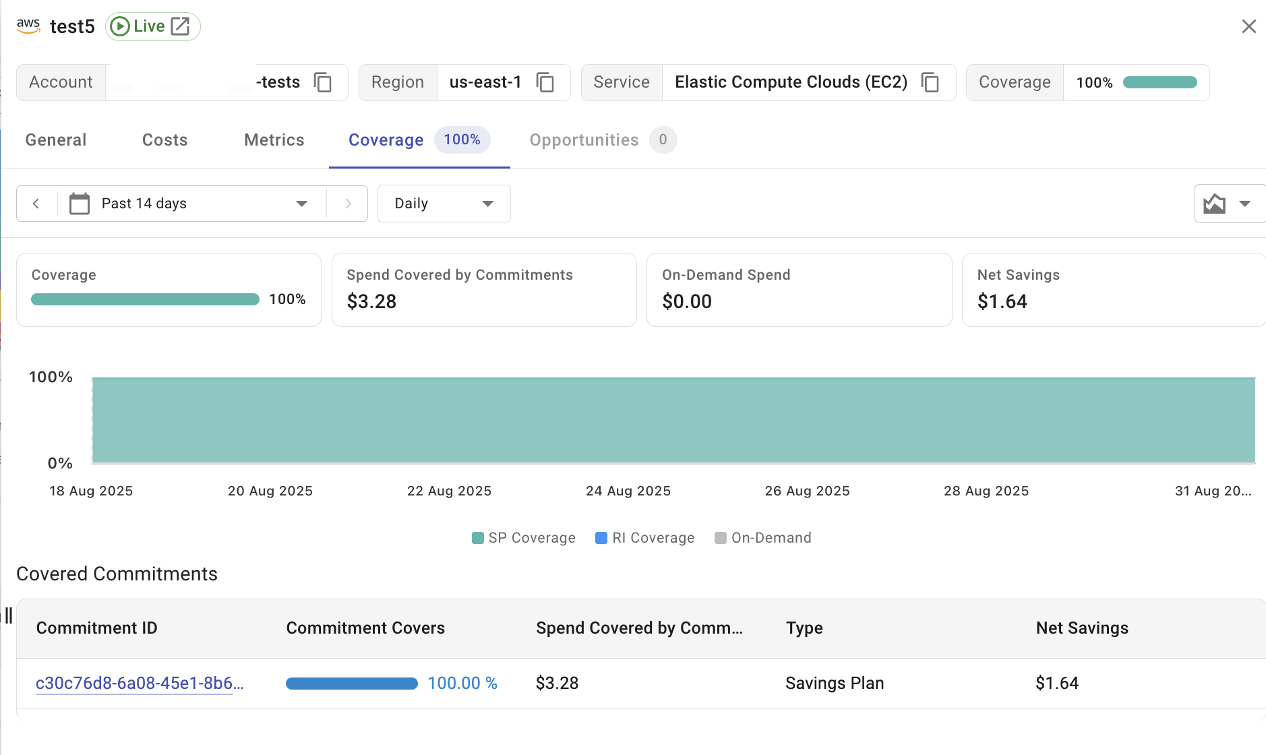Toggle RI Coverage legend item
This screenshot has width=1266, height=755.
[x=645, y=538]
